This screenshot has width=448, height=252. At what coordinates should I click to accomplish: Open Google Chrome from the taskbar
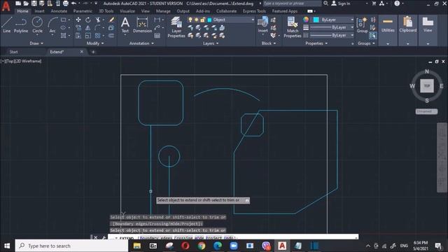coord(202,246)
